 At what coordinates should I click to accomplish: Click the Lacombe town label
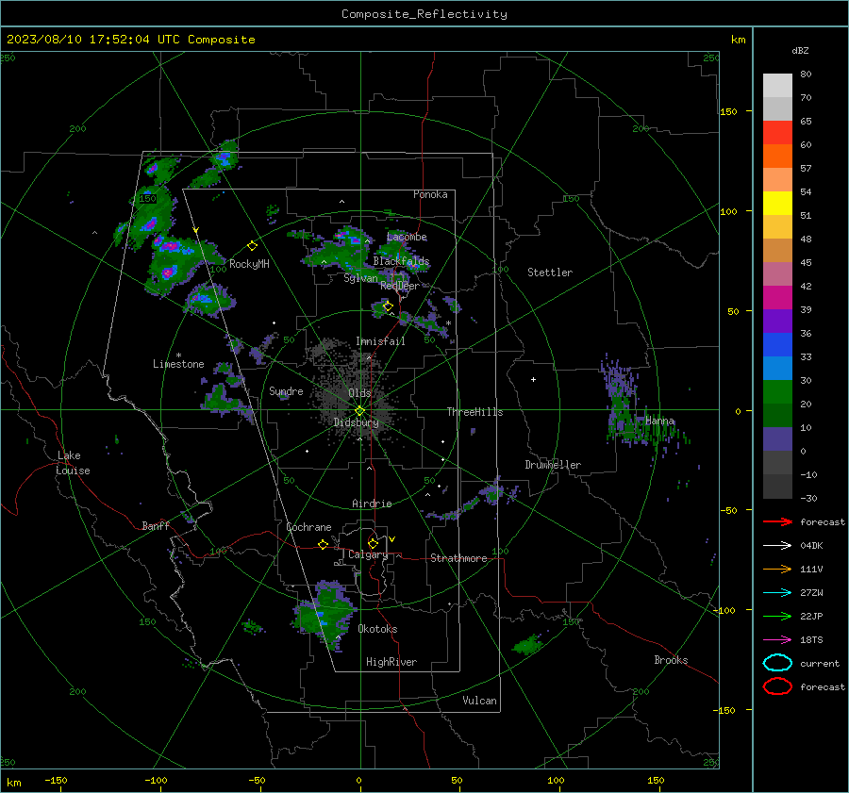(x=407, y=237)
